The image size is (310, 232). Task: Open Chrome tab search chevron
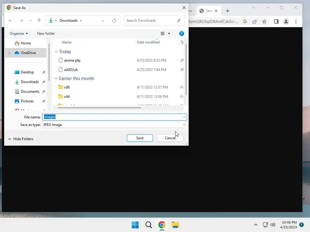coord(254,8)
